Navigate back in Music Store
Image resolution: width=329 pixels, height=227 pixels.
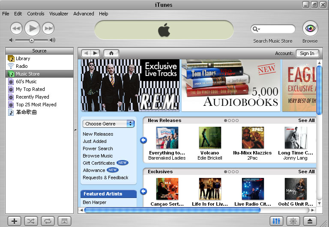[86, 53]
